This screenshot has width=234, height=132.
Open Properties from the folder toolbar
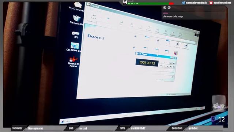173,34
